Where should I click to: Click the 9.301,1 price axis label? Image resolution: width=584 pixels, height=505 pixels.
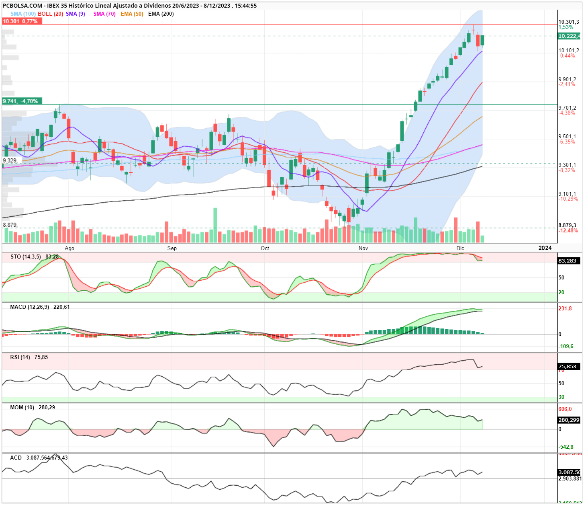[x=568, y=165]
